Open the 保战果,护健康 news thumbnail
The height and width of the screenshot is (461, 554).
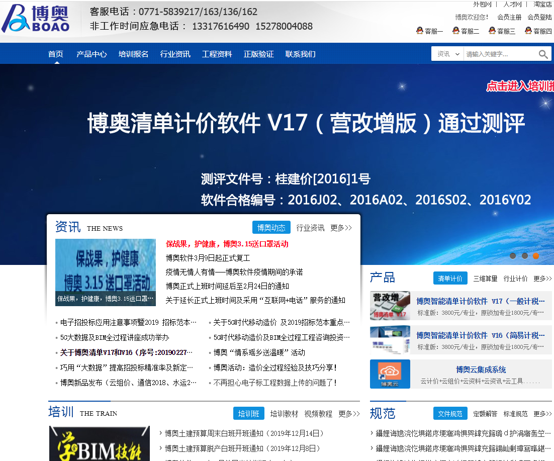[105, 272]
